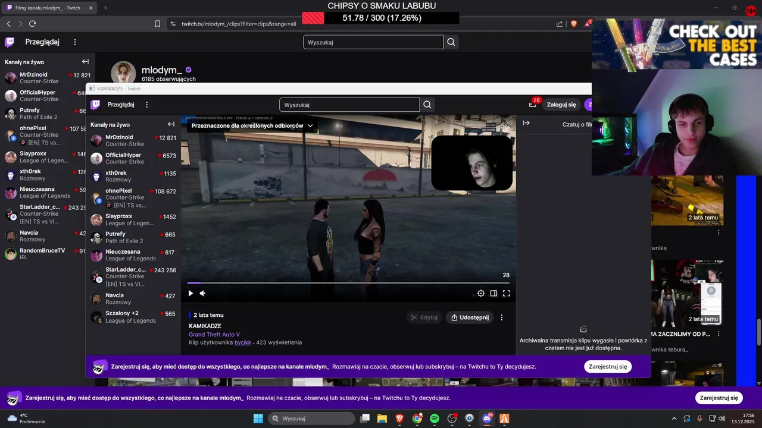
Task: Open Spotify from the taskbar
Action: (x=435, y=418)
